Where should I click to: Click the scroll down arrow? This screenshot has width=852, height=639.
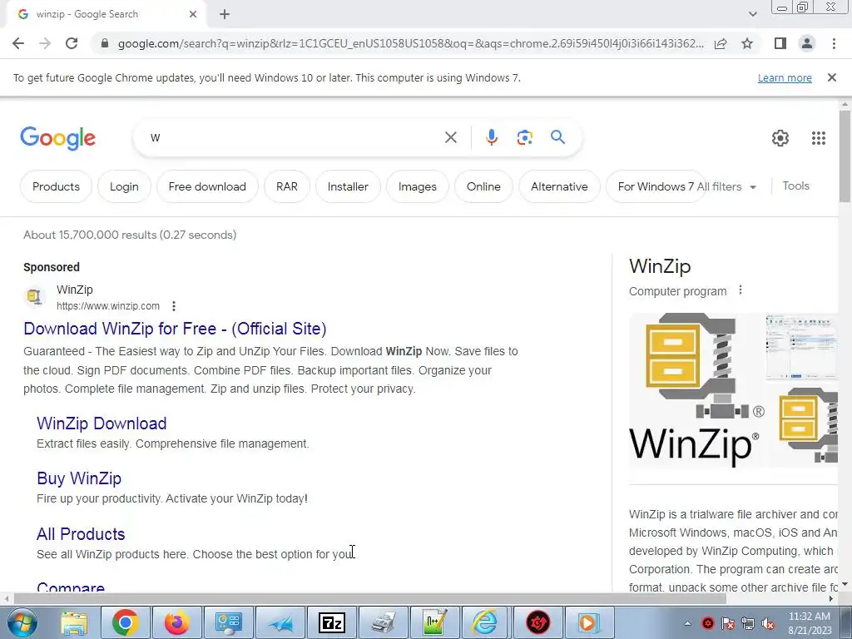click(845, 585)
